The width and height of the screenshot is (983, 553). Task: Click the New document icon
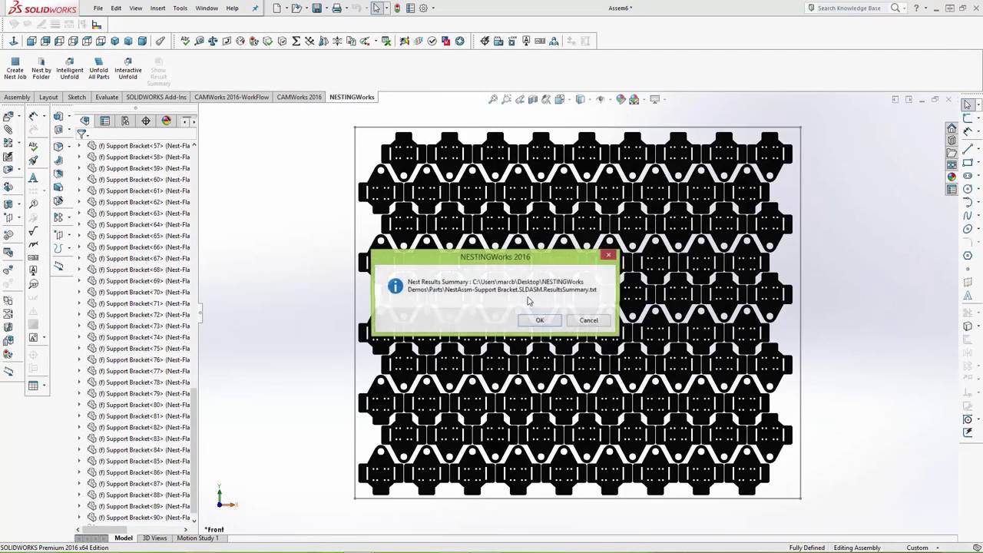[x=277, y=8]
